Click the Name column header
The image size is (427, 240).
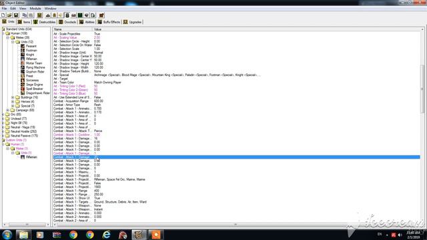click(73, 29)
